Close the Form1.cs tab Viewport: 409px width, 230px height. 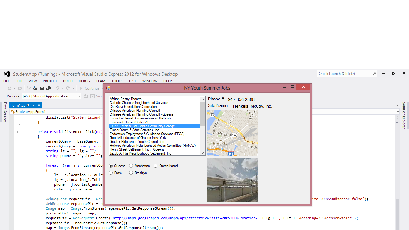click(x=39, y=105)
